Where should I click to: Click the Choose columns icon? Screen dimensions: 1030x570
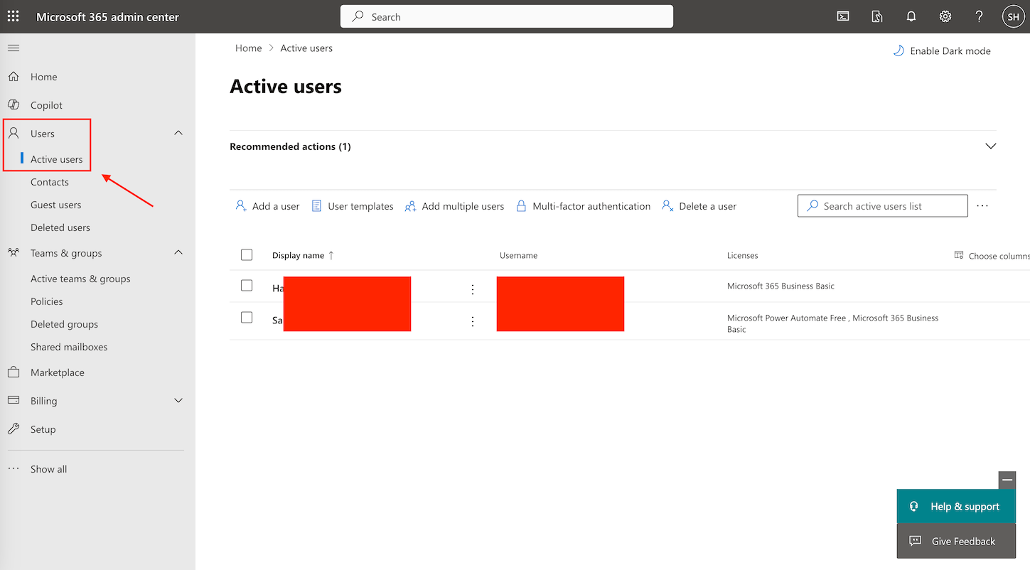(959, 255)
